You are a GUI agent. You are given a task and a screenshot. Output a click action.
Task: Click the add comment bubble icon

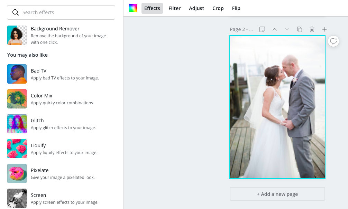[333, 41]
